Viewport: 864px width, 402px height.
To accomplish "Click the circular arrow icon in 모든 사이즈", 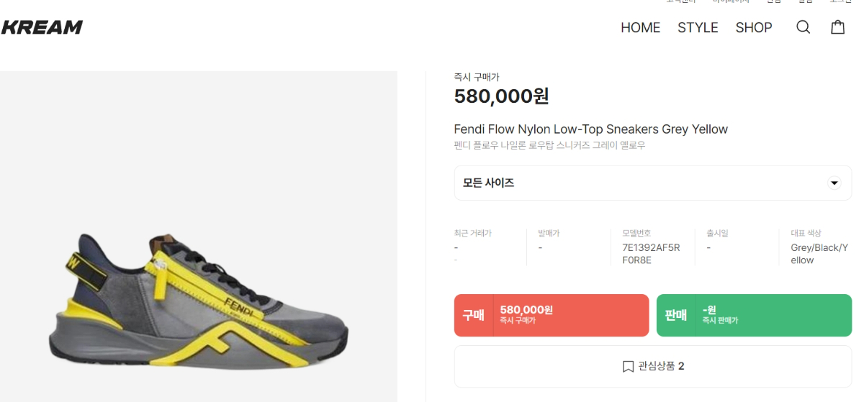I will (834, 183).
